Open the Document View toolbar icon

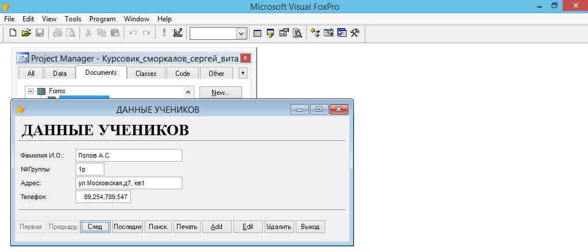click(x=297, y=33)
